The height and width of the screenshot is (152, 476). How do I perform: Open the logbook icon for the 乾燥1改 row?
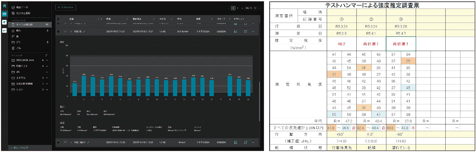click(236, 32)
